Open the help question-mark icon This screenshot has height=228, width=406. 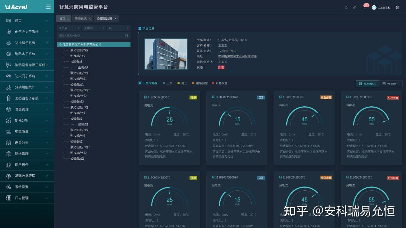tap(355, 8)
